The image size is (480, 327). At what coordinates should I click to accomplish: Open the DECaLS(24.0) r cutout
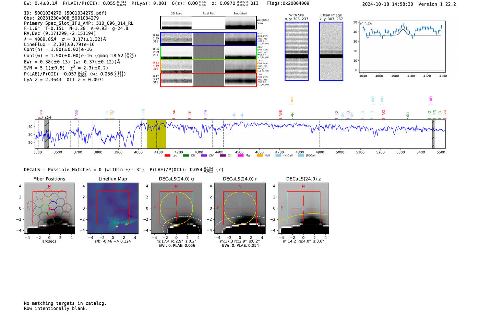pos(240,208)
